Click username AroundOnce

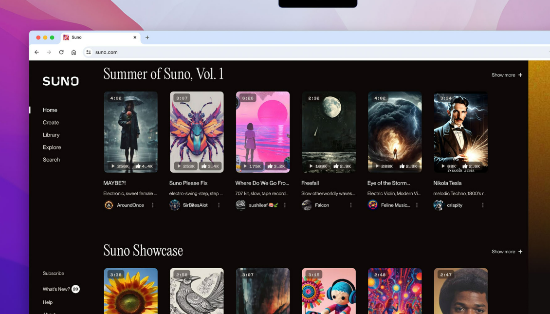130,205
